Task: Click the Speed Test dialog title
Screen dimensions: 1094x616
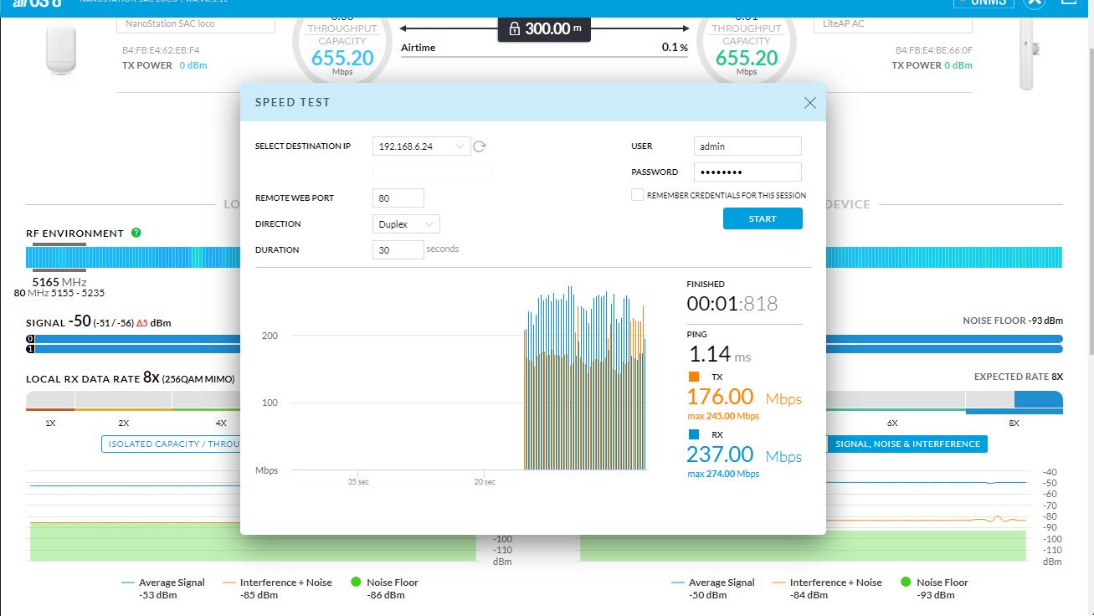Action: tap(293, 102)
